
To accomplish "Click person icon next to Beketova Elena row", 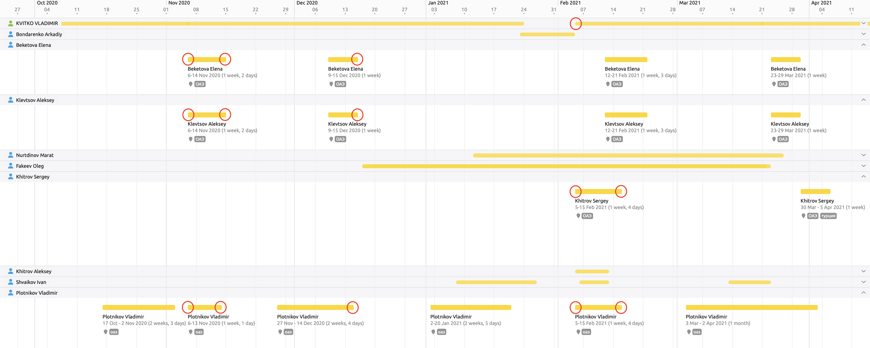I will [11, 45].
